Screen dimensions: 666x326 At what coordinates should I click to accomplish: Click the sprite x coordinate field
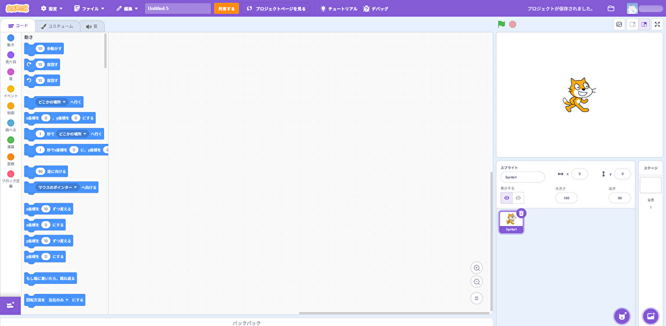click(580, 174)
